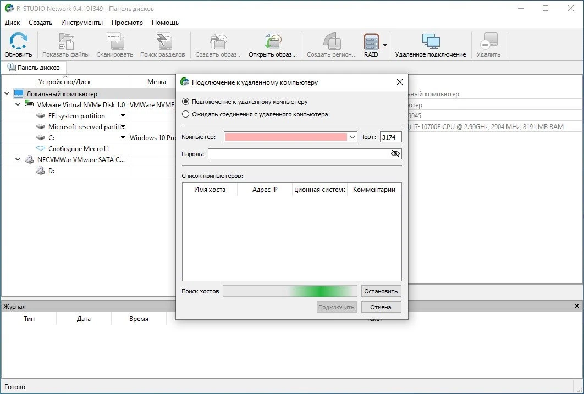Click the Дата column header in Журнал
The height and width of the screenshot is (394, 584).
coord(84,319)
